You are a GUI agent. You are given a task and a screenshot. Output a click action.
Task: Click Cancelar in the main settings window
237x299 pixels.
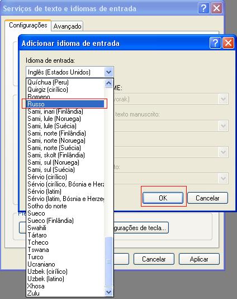tap(154, 259)
